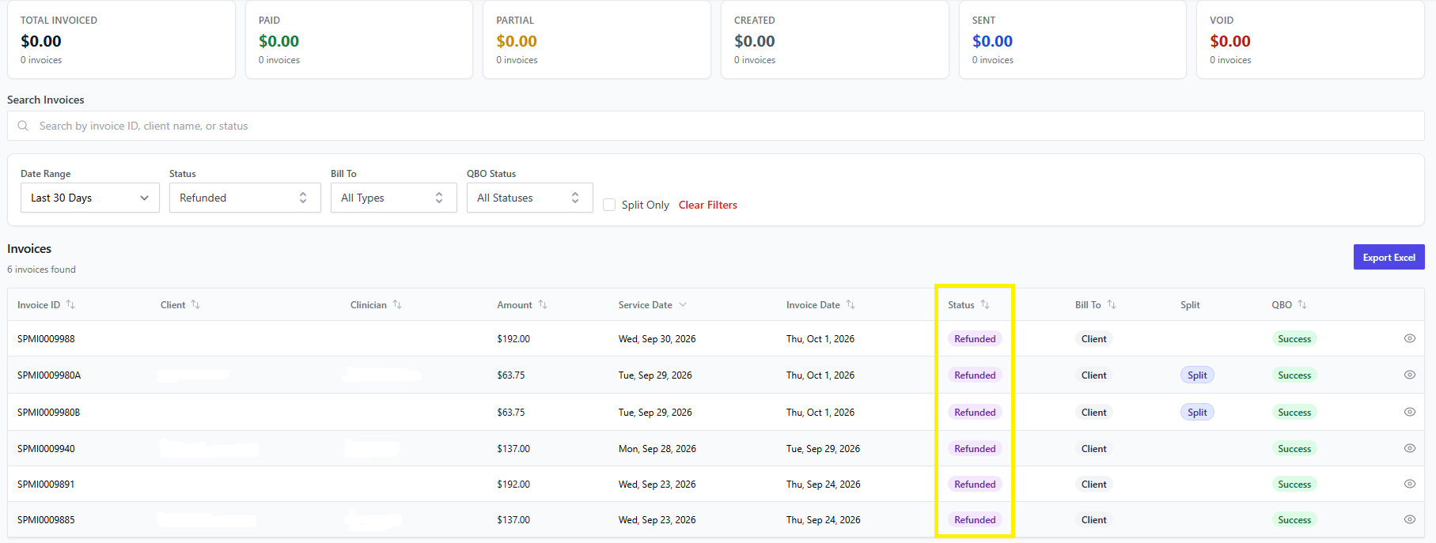Click invoice ID SPMI0009980B
This screenshot has height=543, width=1436.
48,412
